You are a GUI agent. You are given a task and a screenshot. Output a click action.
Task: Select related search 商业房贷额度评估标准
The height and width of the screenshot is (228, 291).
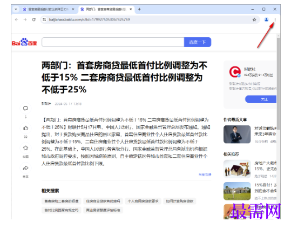103,210
